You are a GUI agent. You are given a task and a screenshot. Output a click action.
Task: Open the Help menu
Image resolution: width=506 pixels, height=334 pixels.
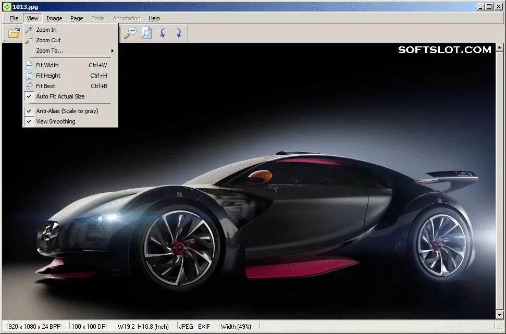coord(154,18)
